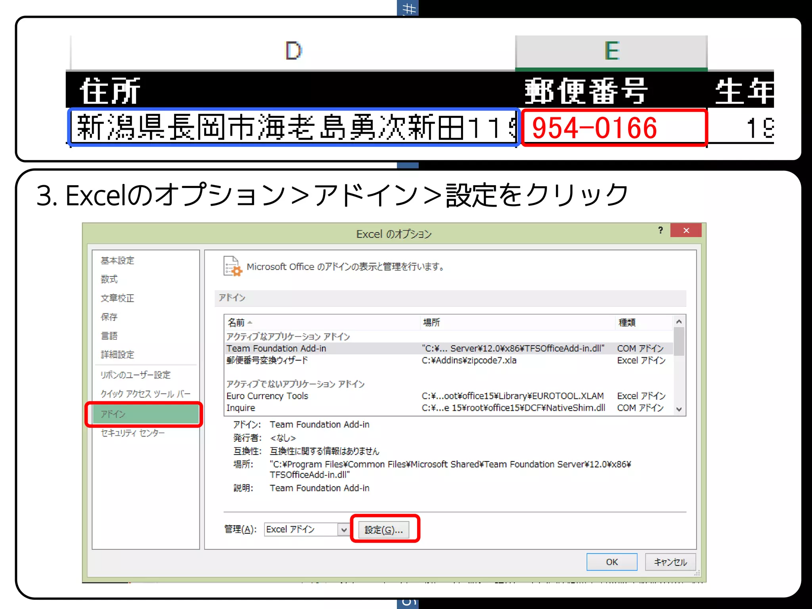This screenshot has width=812, height=609.
Task: Confirm with the OK button
Action: 612,562
